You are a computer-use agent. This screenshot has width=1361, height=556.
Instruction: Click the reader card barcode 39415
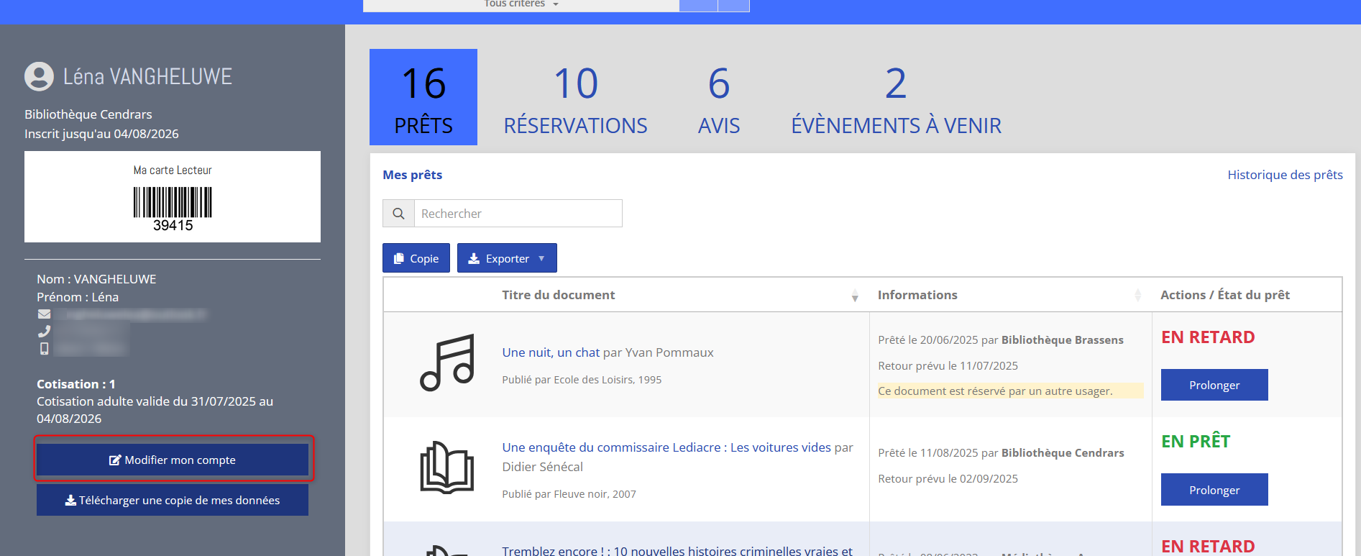tap(173, 209)
